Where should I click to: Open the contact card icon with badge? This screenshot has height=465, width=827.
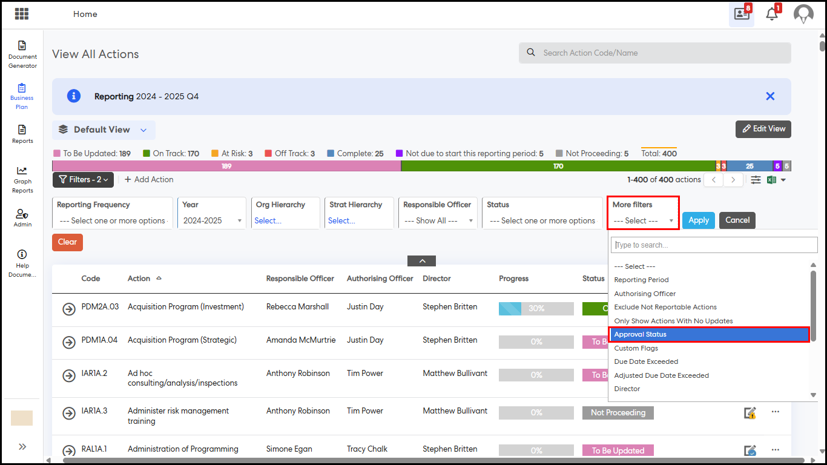742,15
